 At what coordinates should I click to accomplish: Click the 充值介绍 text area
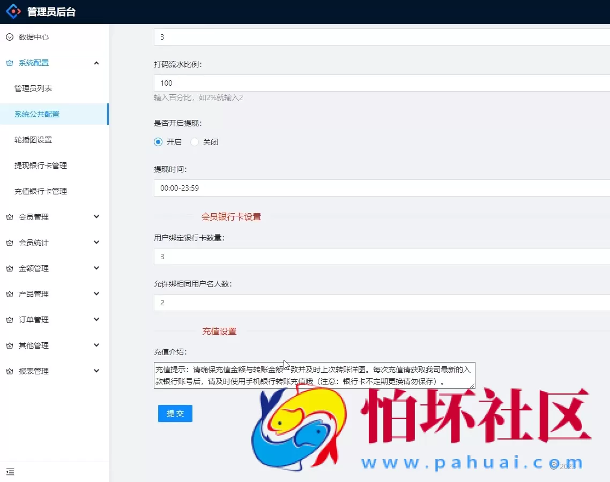[x=314, y=375]
